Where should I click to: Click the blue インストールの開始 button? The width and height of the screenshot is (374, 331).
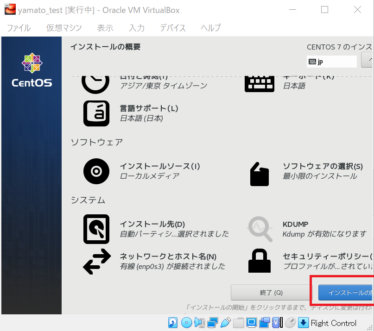click(346, 293)
